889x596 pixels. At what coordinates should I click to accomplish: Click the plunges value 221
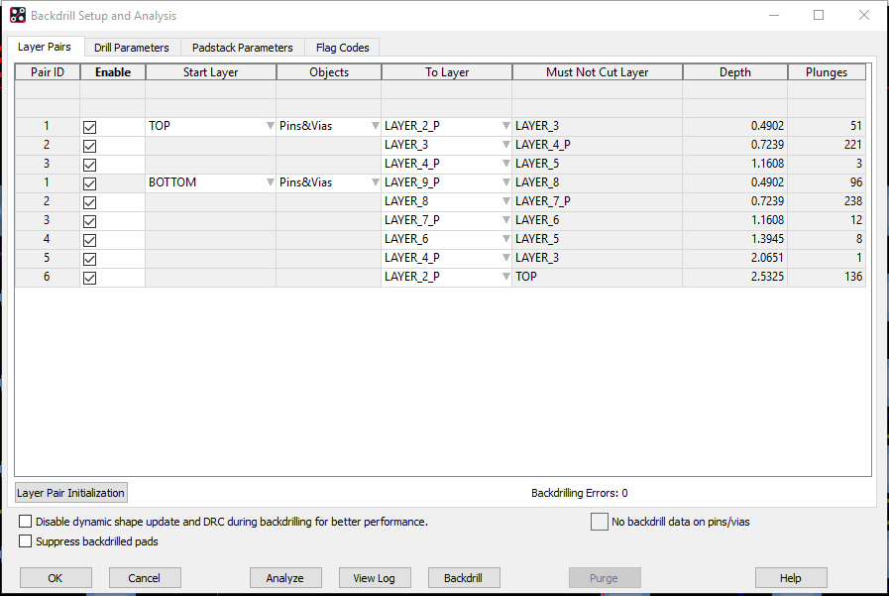tap(827, 145)
